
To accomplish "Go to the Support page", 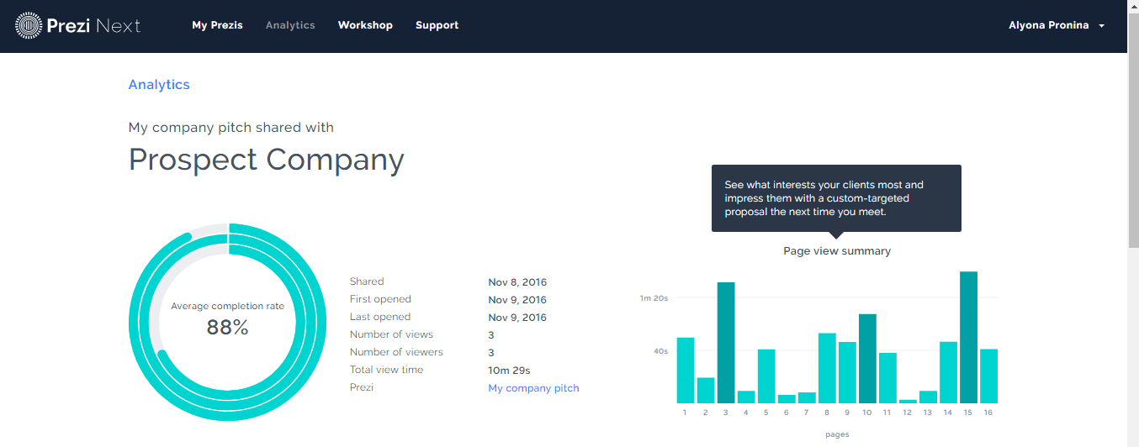I will (437, 25).
